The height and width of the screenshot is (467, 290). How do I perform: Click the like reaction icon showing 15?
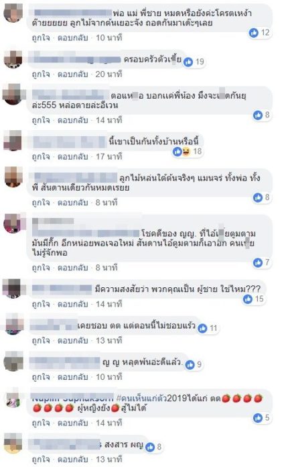pos(248,299)
